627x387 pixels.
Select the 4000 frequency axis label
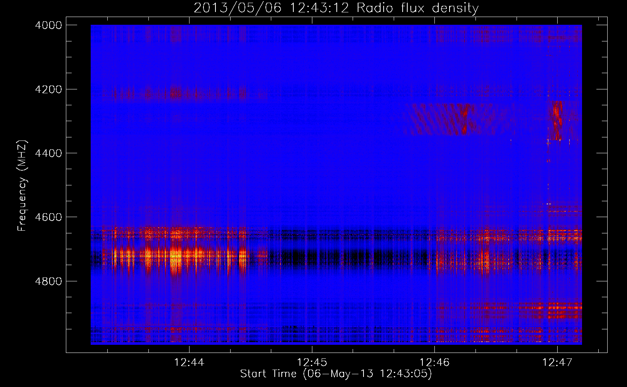pyautogui.click(x=48, y=25)
